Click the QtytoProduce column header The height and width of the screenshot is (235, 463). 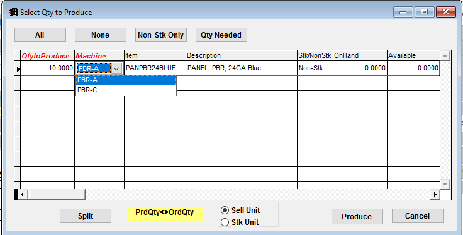tap(47, 56)
